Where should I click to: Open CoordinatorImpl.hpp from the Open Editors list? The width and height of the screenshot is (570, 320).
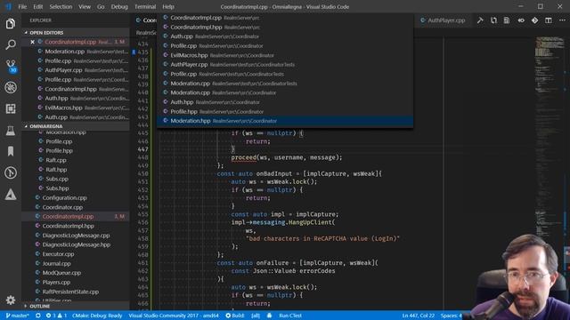point(76,89)
